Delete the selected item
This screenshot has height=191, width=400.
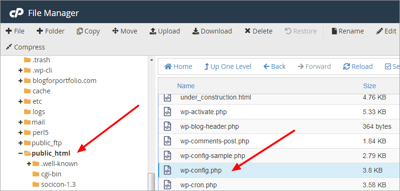pyautogui.click(x=258, y=31)
